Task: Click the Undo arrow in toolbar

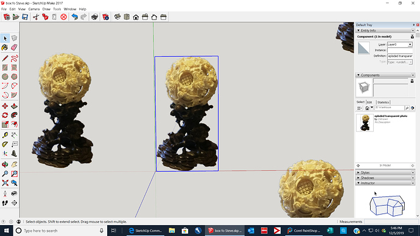Action: 75,17
